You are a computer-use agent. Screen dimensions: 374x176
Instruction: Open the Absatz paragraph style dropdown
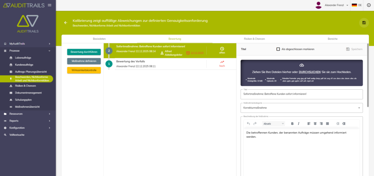[274, 124]
